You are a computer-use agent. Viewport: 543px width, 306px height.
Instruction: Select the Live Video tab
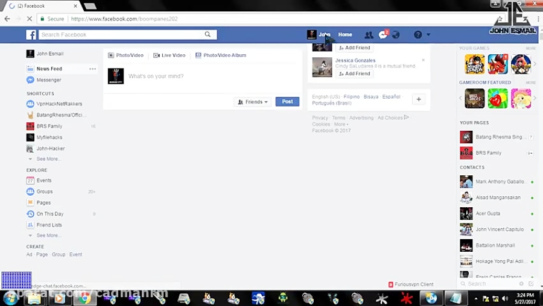[x=170, y=55]
